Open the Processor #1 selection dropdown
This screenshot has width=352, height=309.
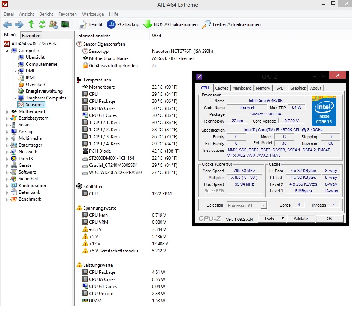point(246,205)
